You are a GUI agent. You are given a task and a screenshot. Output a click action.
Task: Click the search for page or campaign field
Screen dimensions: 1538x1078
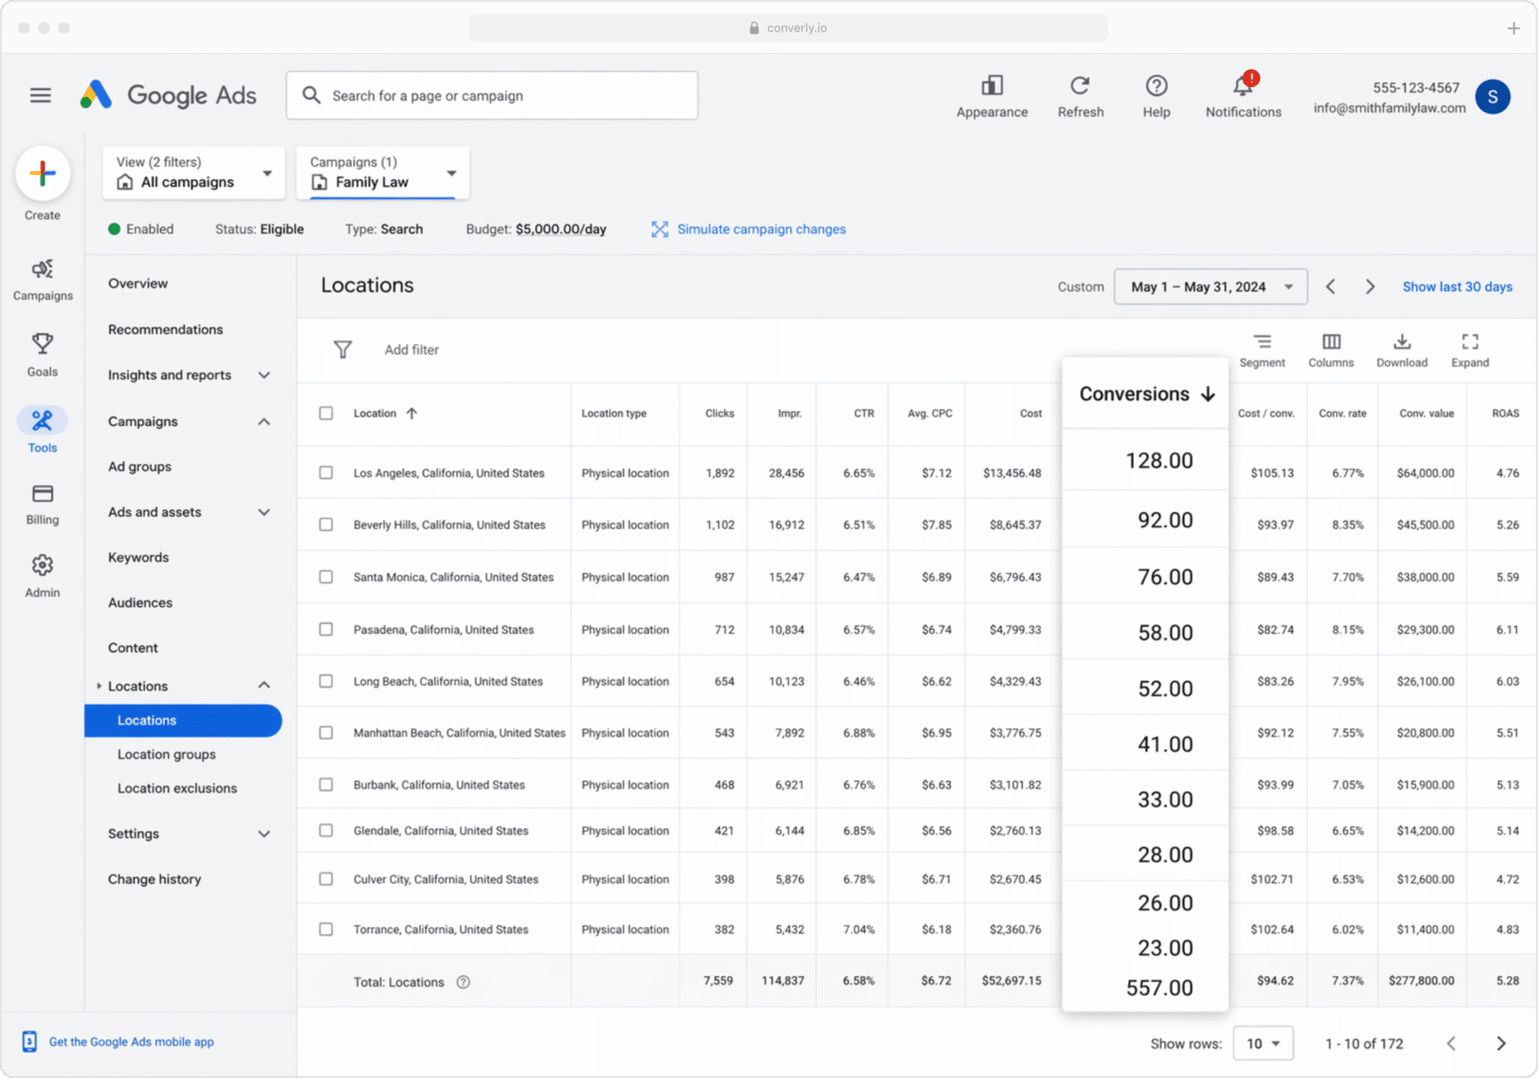tap(492, 95)
